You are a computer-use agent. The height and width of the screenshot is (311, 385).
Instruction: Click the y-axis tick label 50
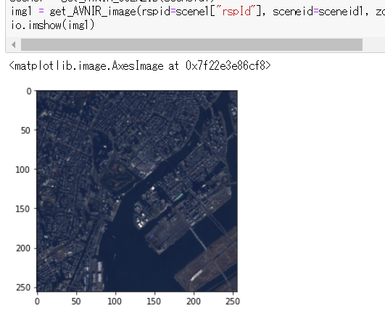click(x=25, y=130)
